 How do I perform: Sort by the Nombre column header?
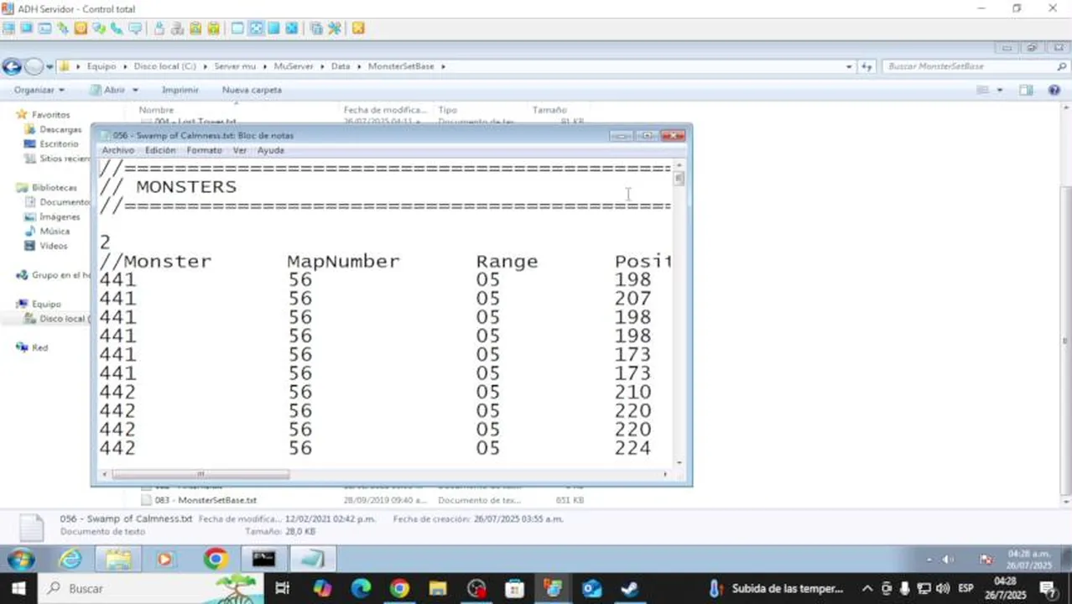click(x=156, y=110)
